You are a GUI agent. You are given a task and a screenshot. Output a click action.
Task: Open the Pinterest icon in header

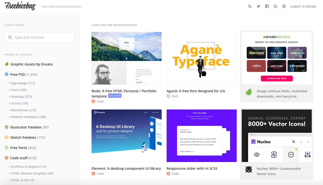point(284,6)
